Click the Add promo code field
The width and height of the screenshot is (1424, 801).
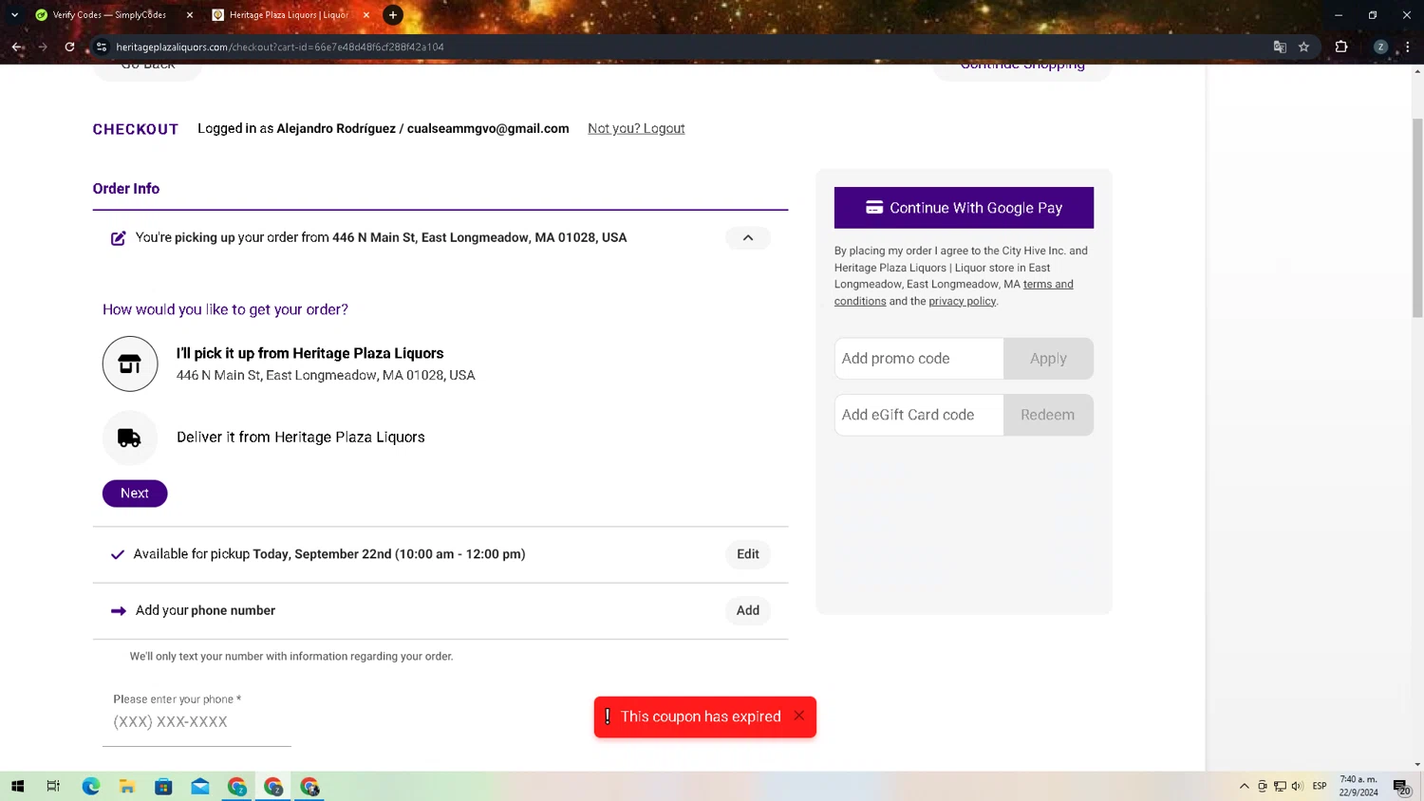[x=919, y=359]
